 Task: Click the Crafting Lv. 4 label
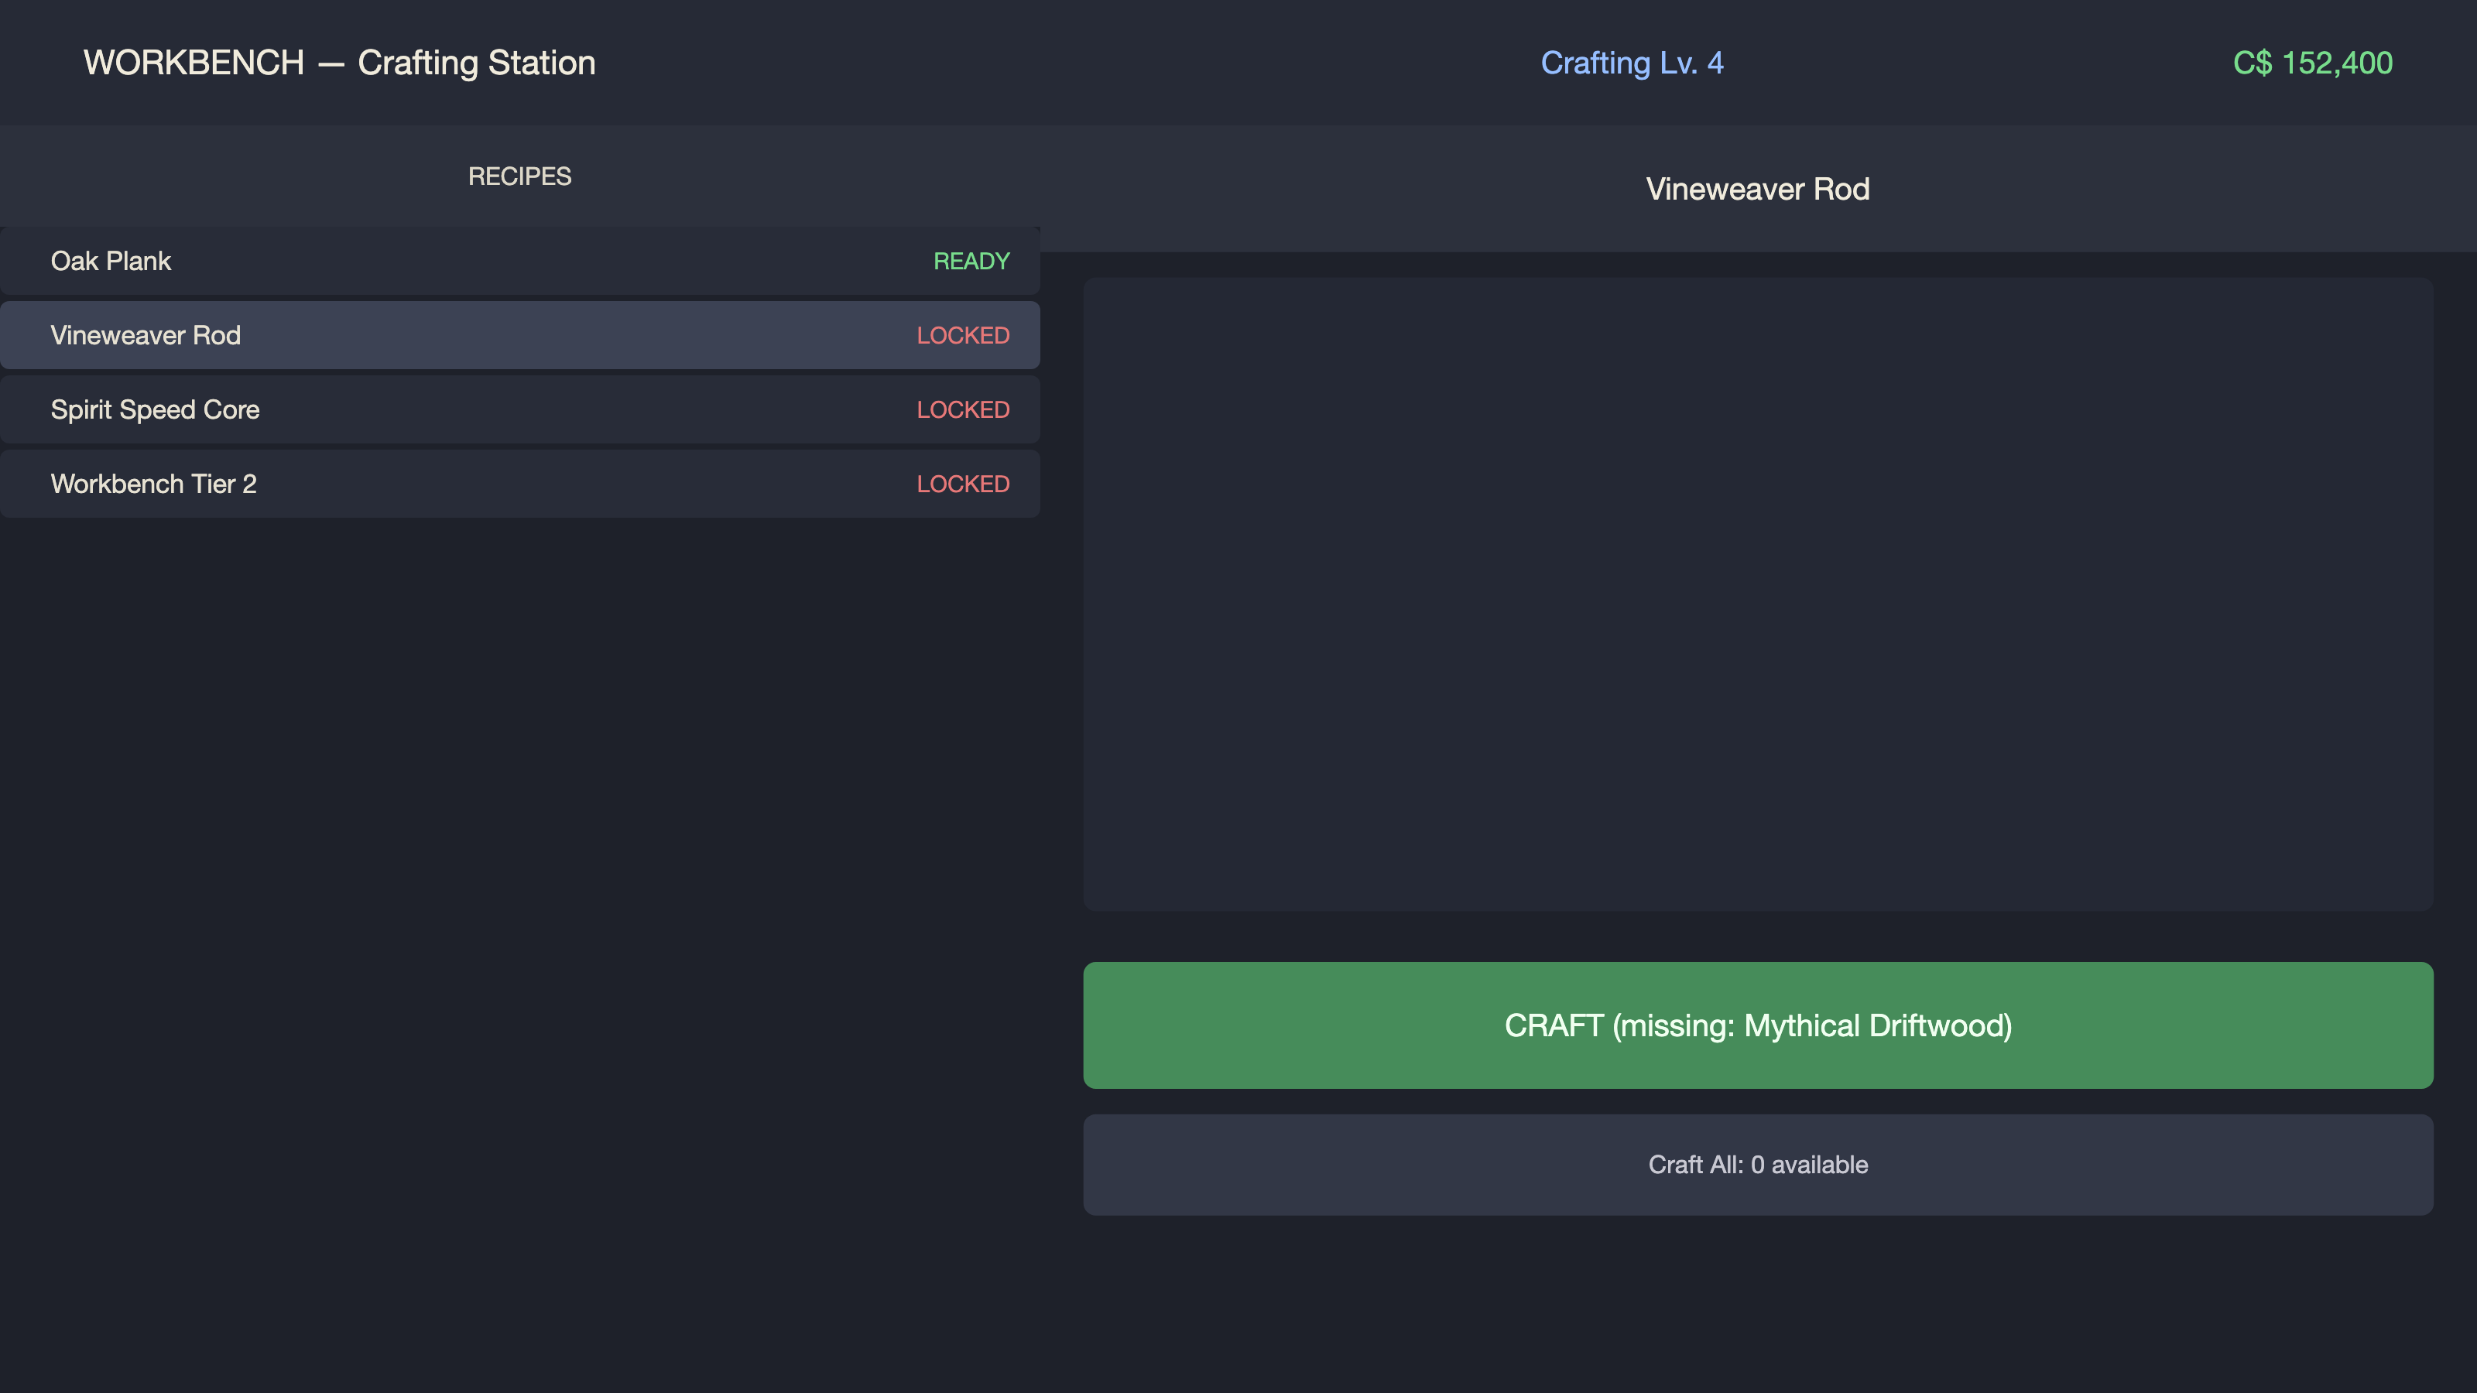(1632, 63)
